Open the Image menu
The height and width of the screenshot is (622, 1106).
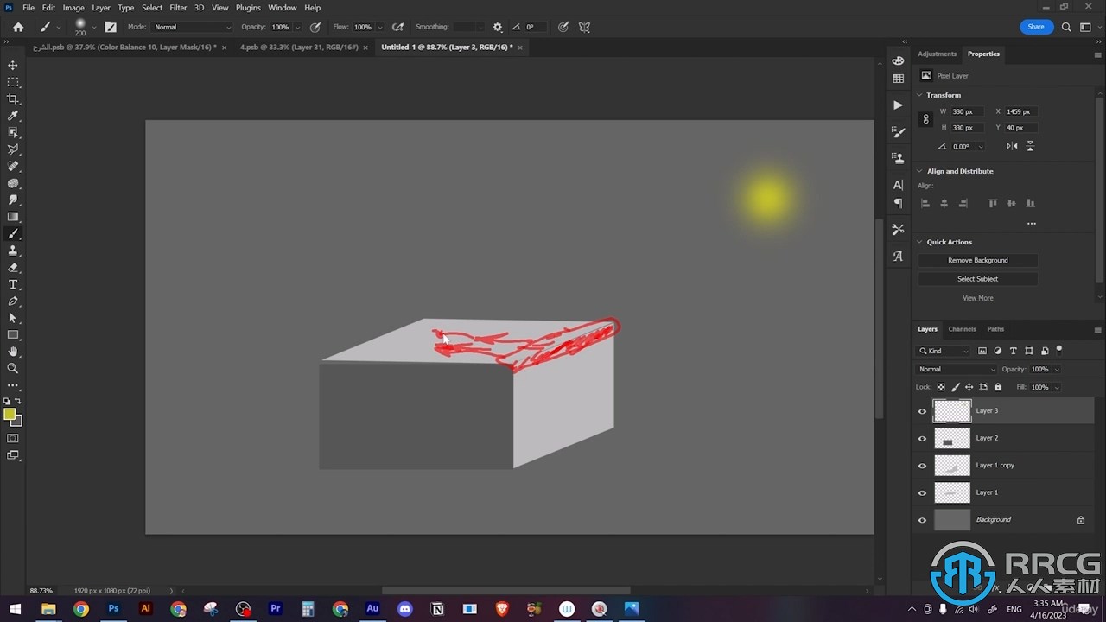coord(73,8)
